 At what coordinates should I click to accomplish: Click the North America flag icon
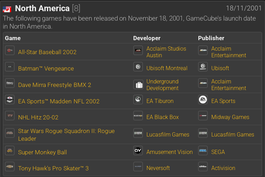click(x=7, y=9)
